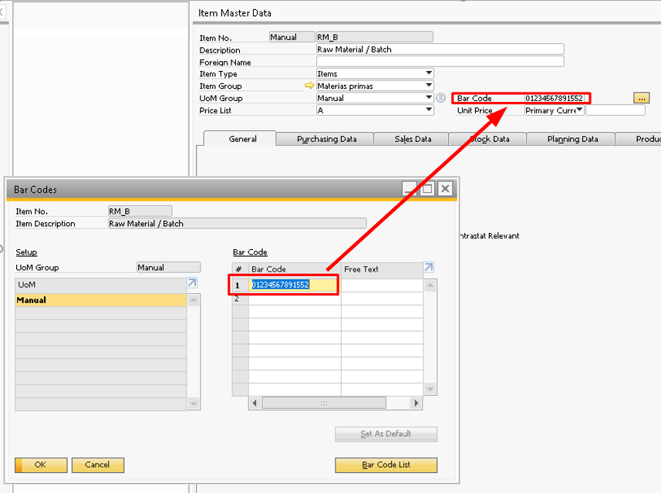The width and height of the screenshot is (661, 493).
Task: Click the Bar Code List button
Action: (x=386, y=465)
